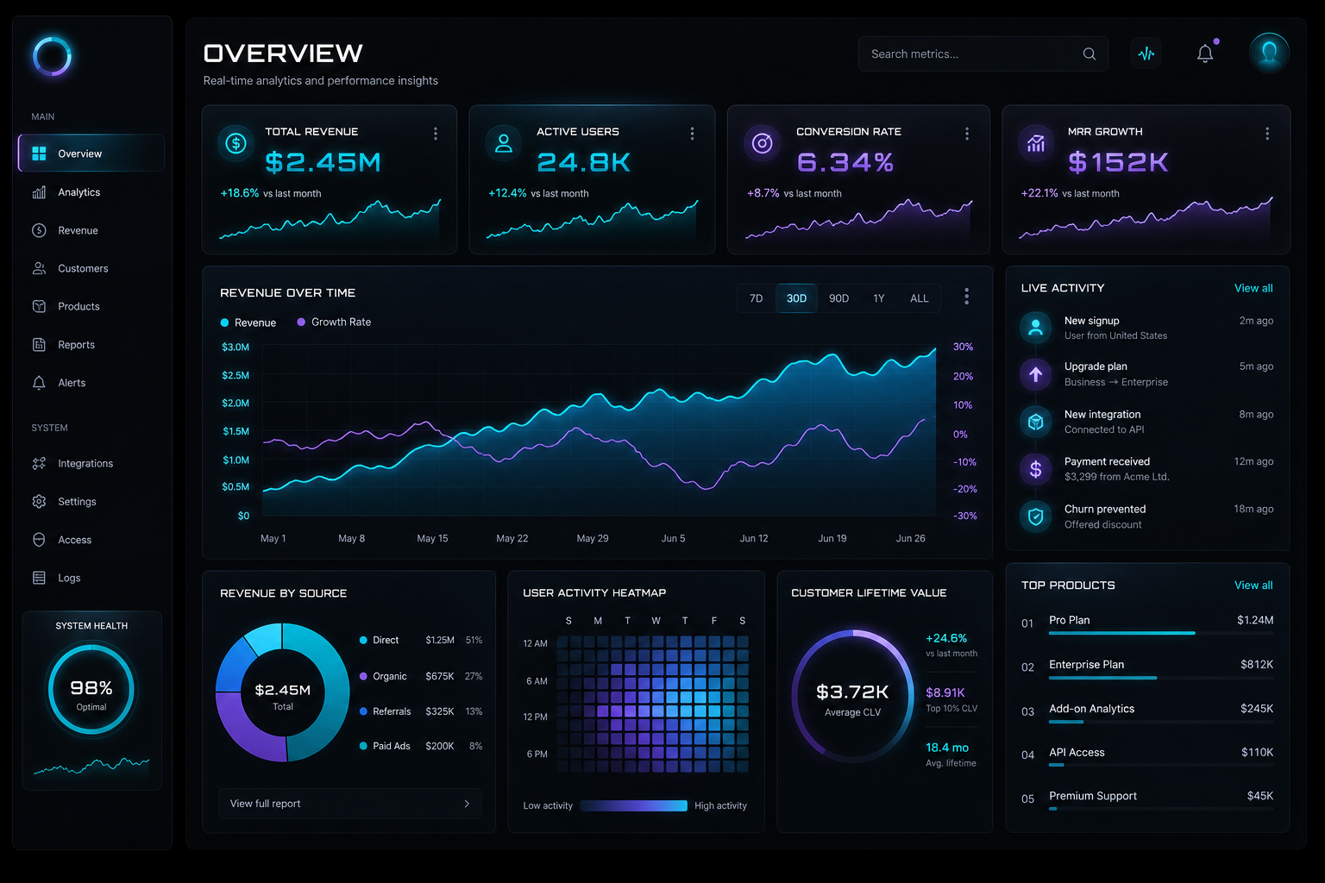Click the Conversion Rate target icon
This screenshot has height=883, width=1325.
[762, 143]
